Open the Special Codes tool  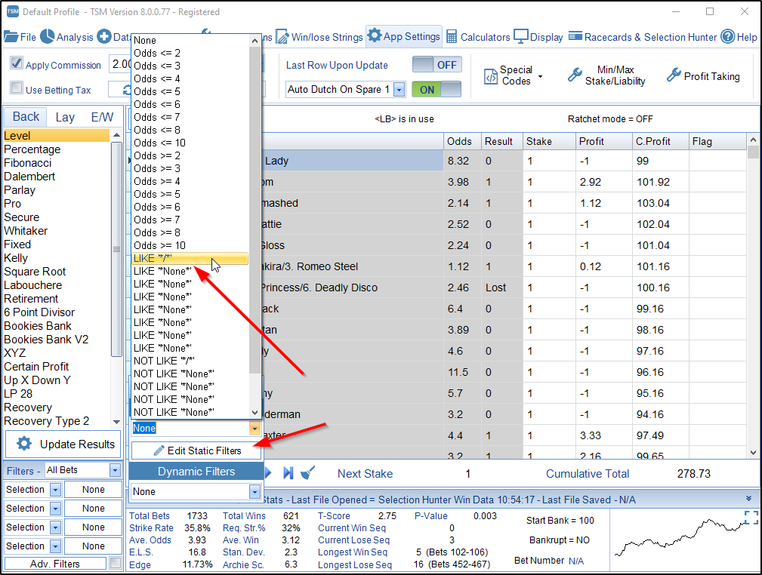(x=491, y=75)
